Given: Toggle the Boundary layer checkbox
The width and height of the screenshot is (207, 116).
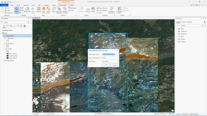Looking at the screenshot, I should [x=7, y=38].
